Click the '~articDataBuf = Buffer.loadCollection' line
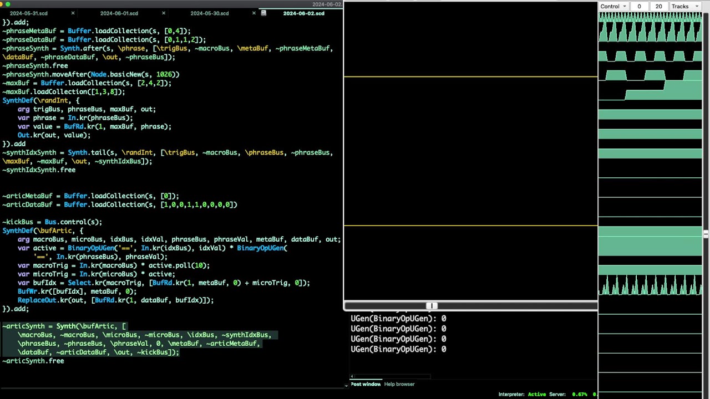710x399 pixels. tap(120, 204)
